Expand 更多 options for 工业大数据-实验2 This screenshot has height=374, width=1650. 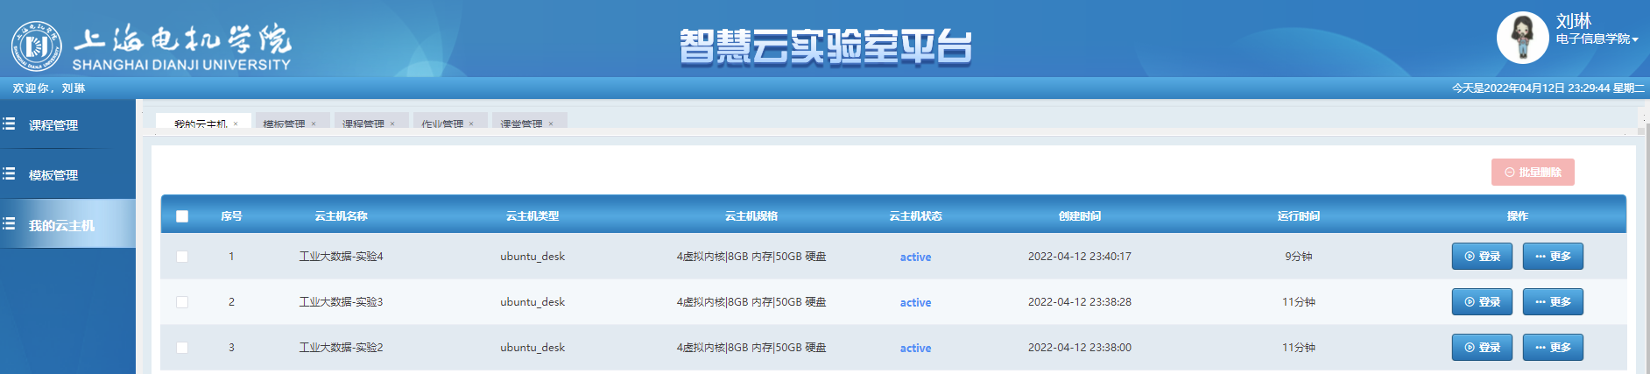(x=1553, y=348)
